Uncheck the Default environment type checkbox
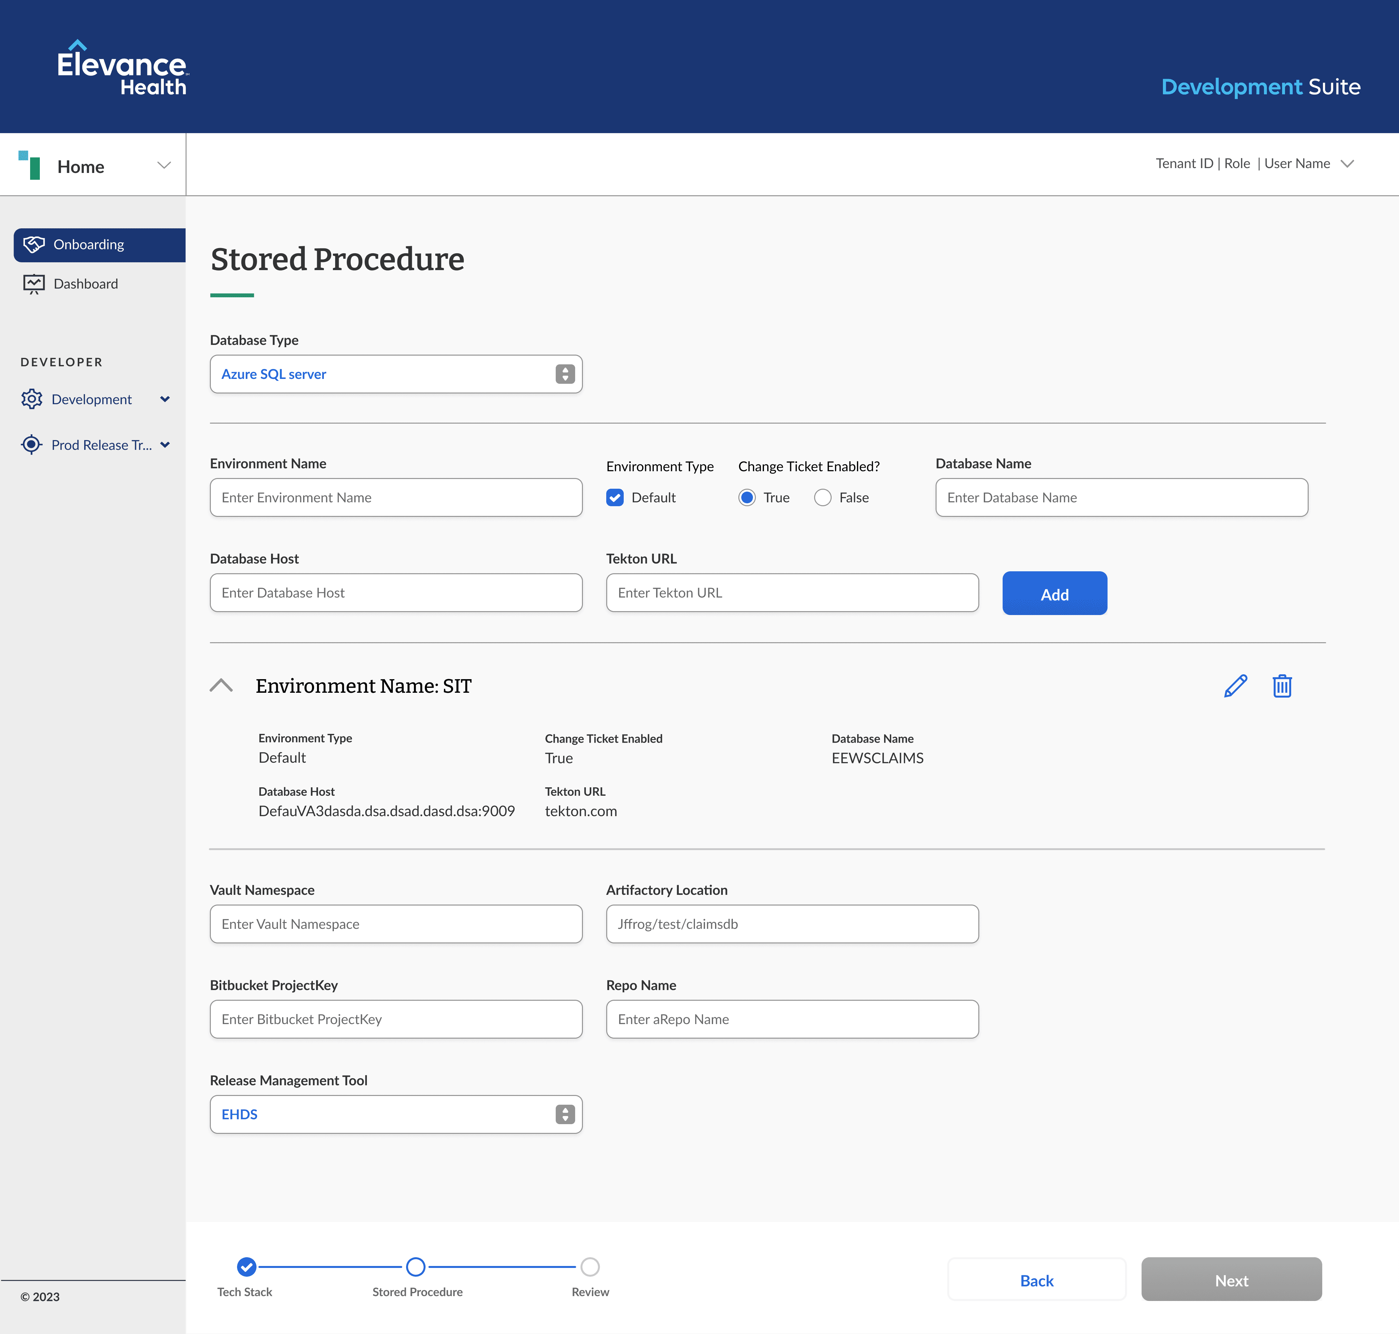Screen dimensions: 1399x1334 pos(615,498)
